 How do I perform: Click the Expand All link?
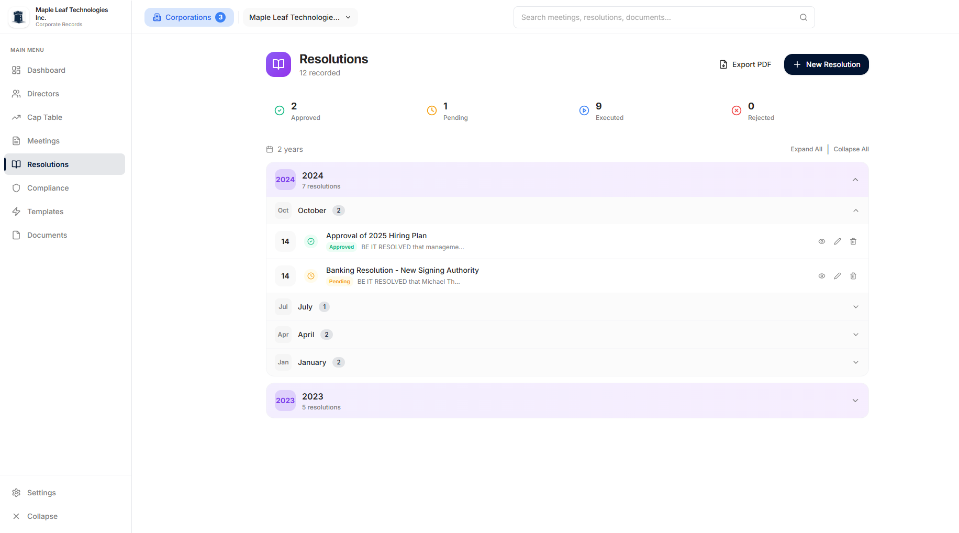point(806,149)
